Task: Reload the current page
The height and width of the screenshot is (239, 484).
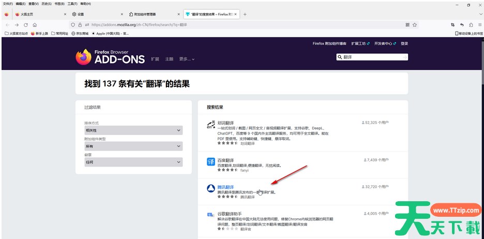Action: click(26, 24)
